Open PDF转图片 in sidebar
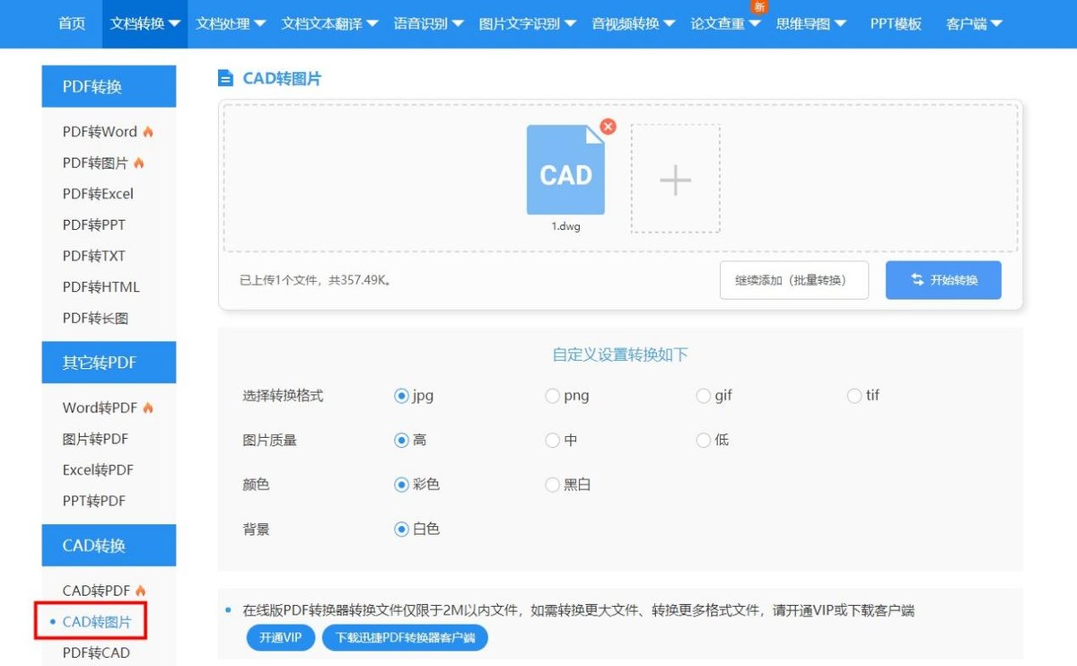Viewport: 1077px width, 666px height. (95, 163)
